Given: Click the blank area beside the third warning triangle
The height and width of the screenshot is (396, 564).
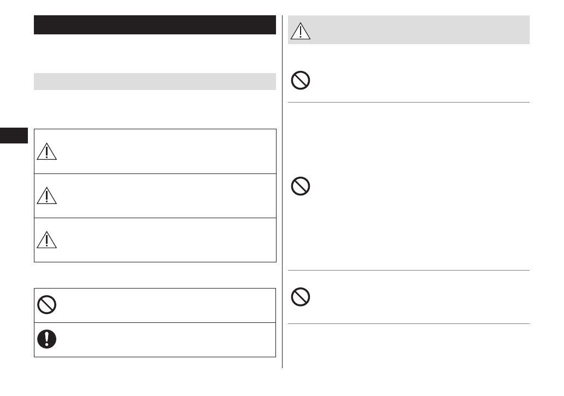Looking at the screenshot, I should pyautogui.click(x=164, y=240).
